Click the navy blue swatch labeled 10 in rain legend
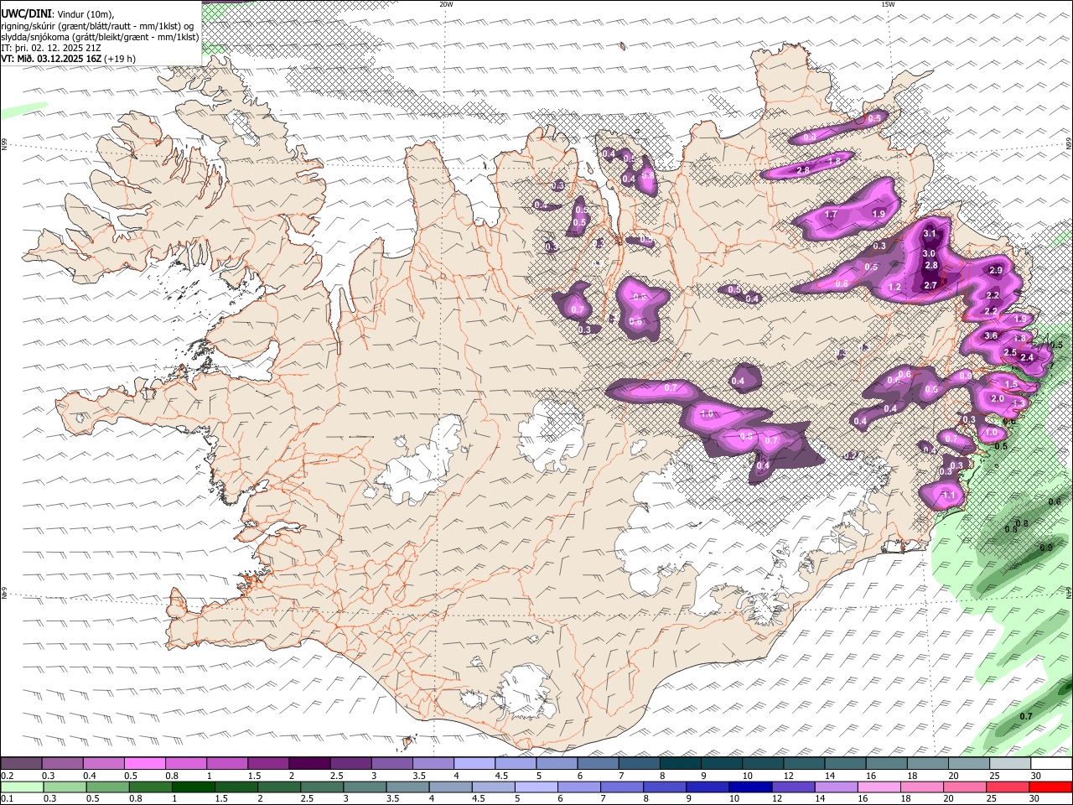1073x805 pixels. point(749,787)
